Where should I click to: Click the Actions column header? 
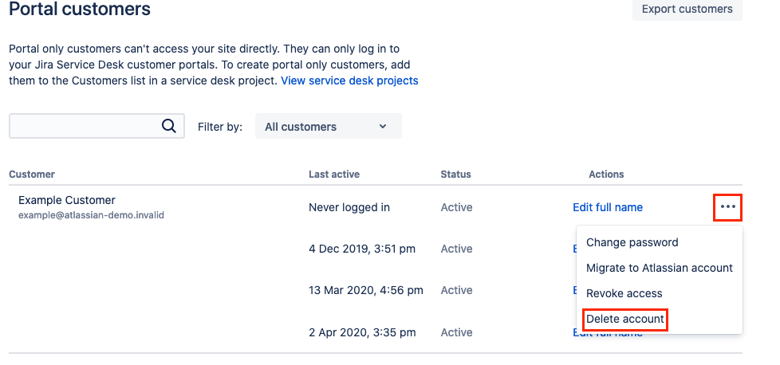click(605, 174)
